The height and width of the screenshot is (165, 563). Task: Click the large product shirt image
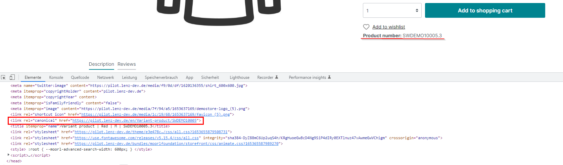click(219, 12)
